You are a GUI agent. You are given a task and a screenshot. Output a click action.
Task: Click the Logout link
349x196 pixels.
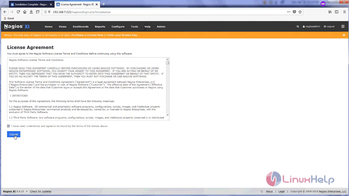329,26
